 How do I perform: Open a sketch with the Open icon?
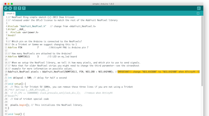(19, 8)
